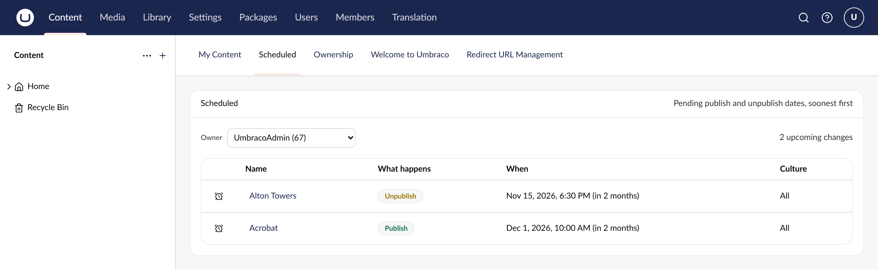
Task: Click the When column header
Action: click(517, 169)
